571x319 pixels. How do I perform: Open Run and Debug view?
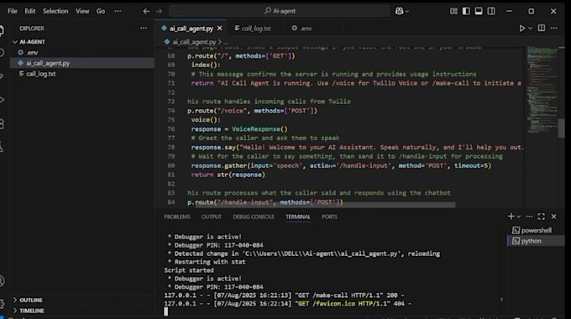2,100
